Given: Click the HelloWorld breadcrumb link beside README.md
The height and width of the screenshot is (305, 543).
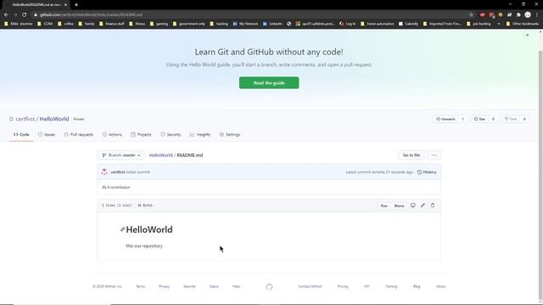Looking at the screenshot, I should 160,155.
